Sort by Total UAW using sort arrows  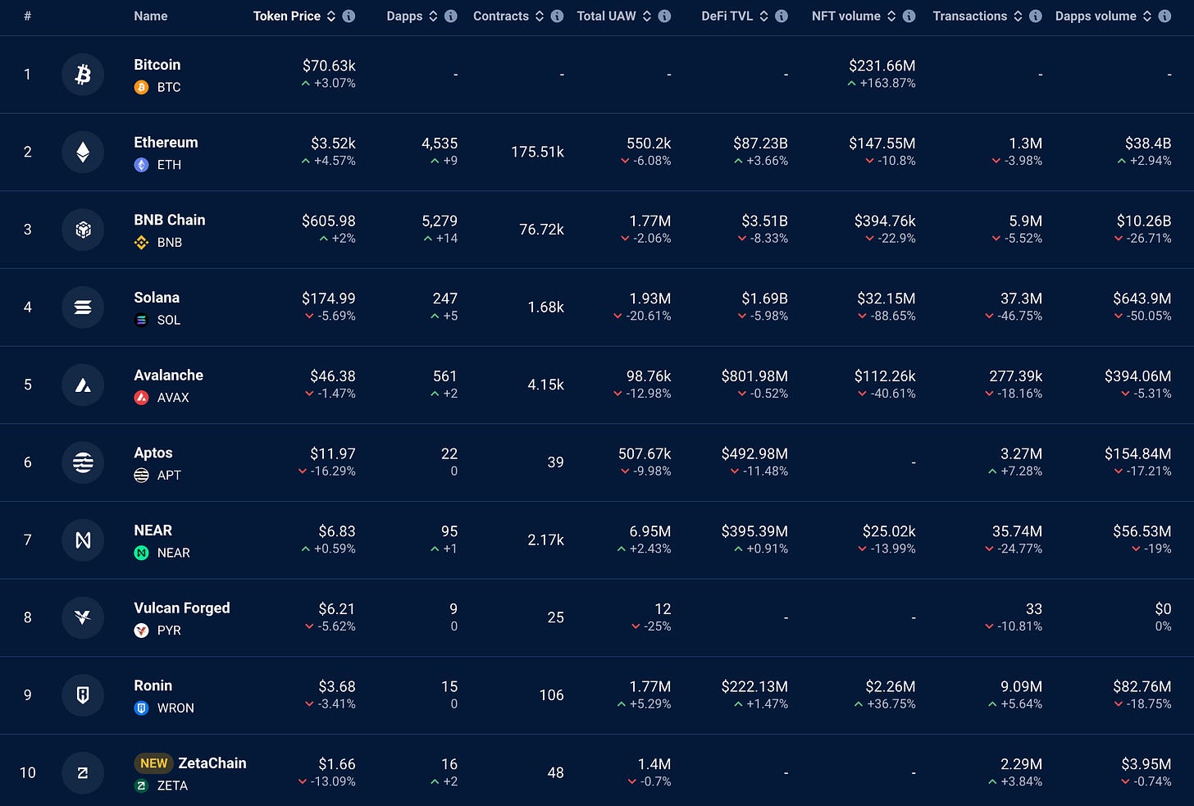pyautogui.click(x=647, y=16)
